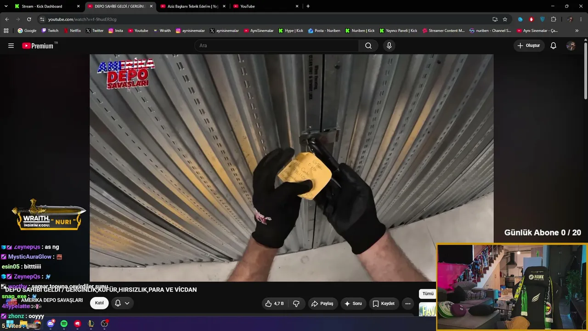This screenshot has height=331, width=588.
Task: Open YouTube notifications bell in header
Action: 554,46
